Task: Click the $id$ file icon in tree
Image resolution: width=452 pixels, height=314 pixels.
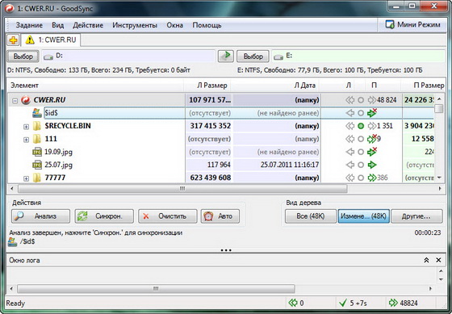Action: tap(37, 113)
